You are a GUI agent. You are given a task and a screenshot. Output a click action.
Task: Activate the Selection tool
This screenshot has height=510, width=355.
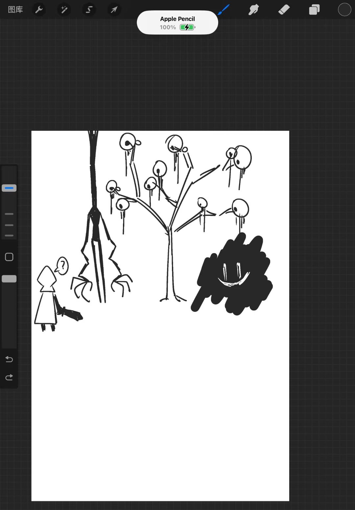(x=89, y=10)
